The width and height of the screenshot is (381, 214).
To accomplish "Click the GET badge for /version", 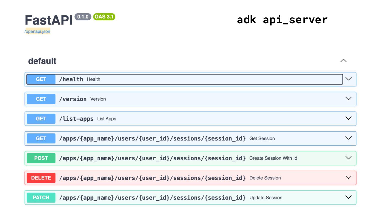I will [x=41, y=99].
